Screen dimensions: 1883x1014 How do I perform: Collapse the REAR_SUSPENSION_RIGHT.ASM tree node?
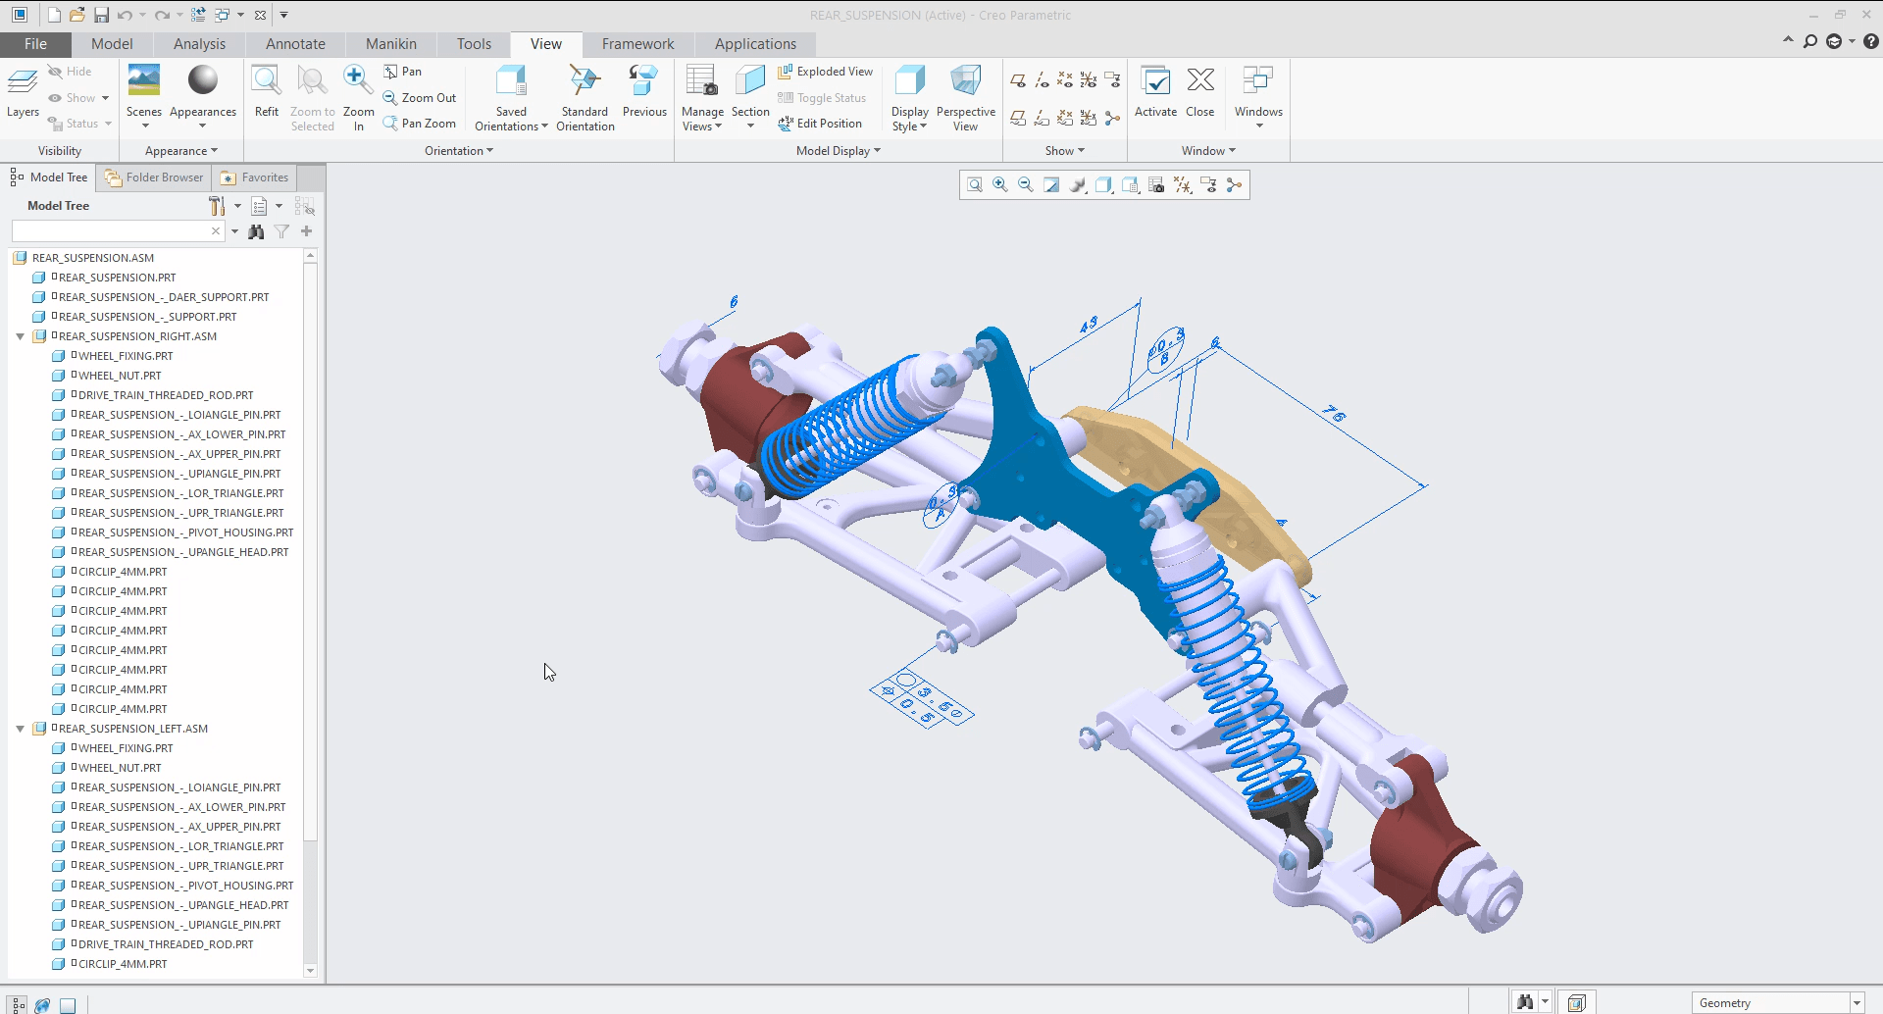coord(22,335)
